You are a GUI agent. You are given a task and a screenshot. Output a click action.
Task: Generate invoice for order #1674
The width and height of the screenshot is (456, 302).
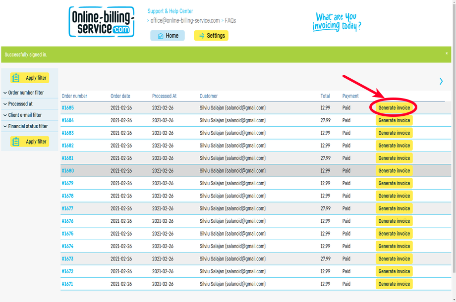pos(394,246)
